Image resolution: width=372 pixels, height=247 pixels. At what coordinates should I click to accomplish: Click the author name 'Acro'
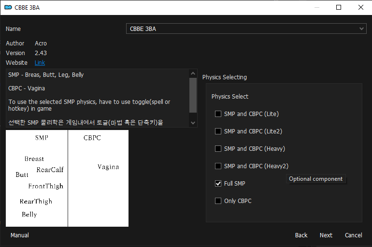41,44
